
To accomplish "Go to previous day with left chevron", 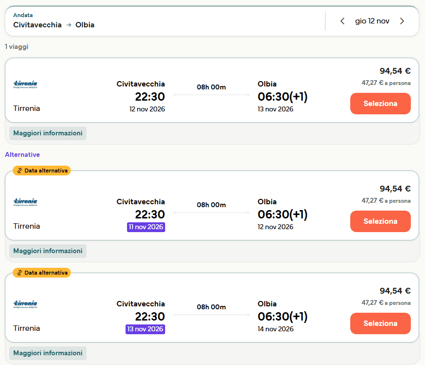I will (342, 21).
